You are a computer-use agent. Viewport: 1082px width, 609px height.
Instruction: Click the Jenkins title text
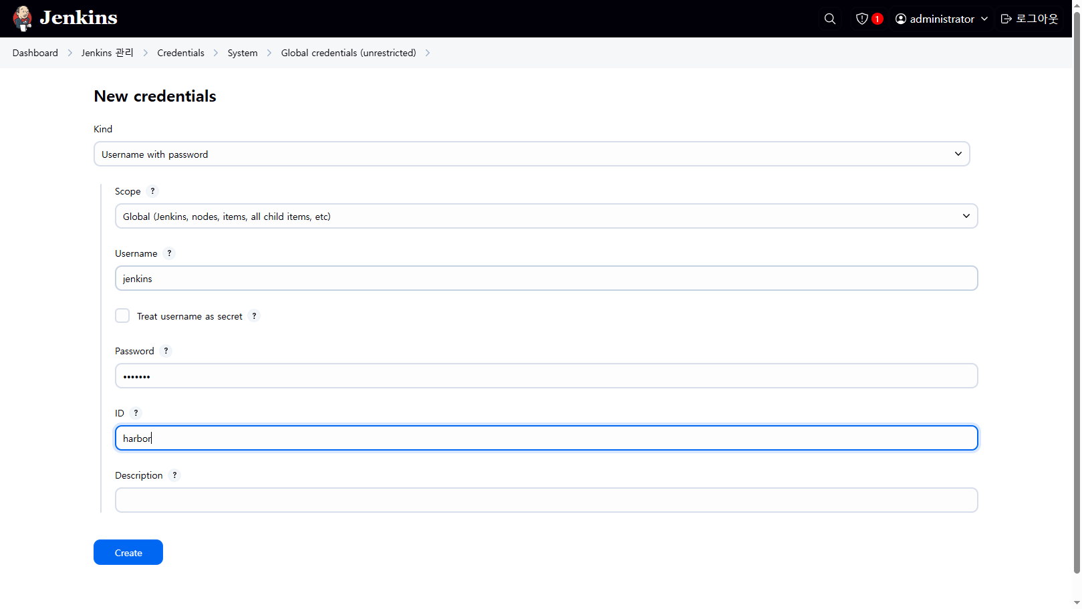(x=78, y=18)
